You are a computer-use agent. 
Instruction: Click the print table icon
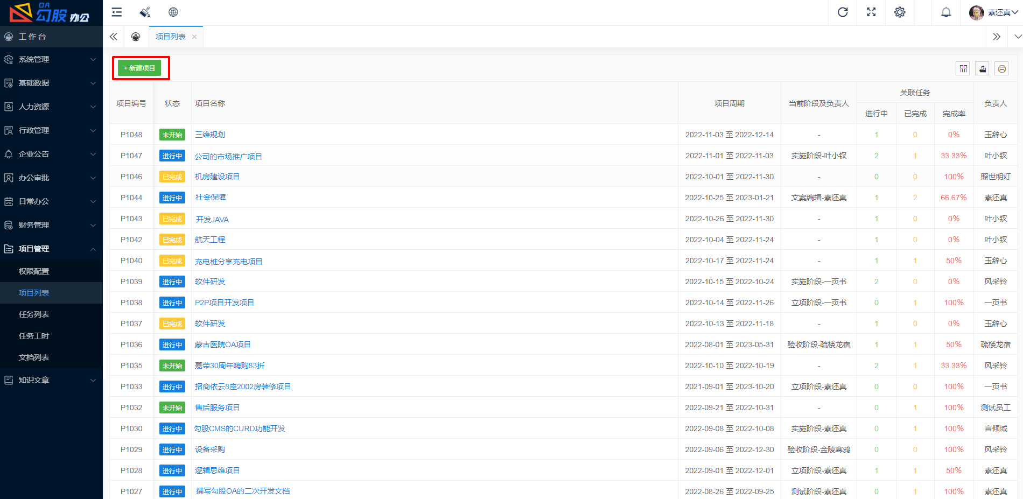[x=1001, y=68]
